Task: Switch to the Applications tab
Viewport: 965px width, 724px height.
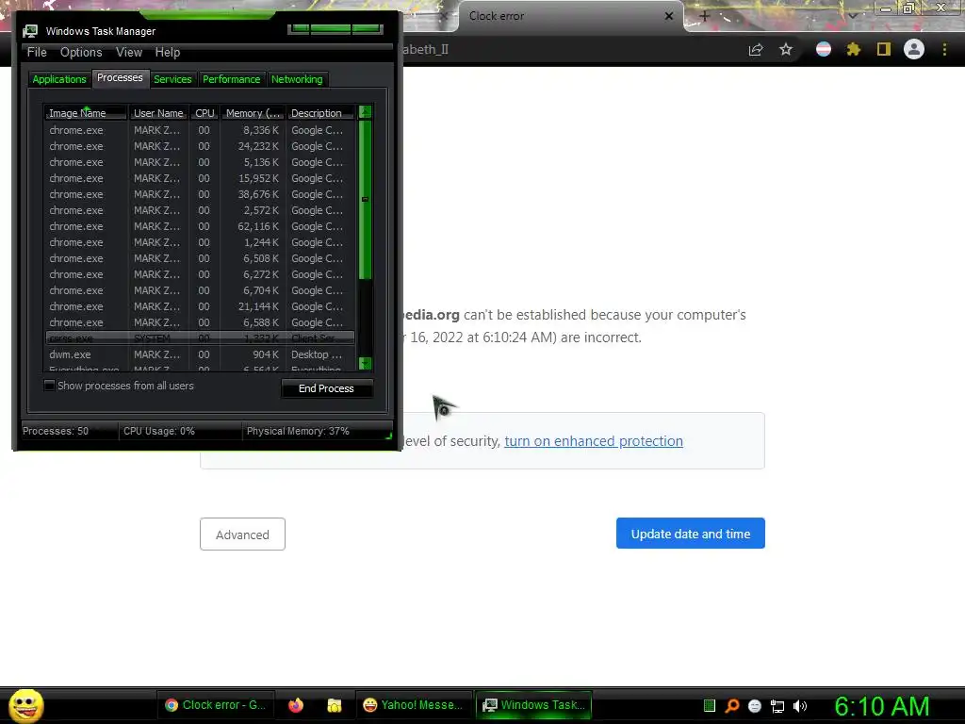Action: [x=59, y=79]
